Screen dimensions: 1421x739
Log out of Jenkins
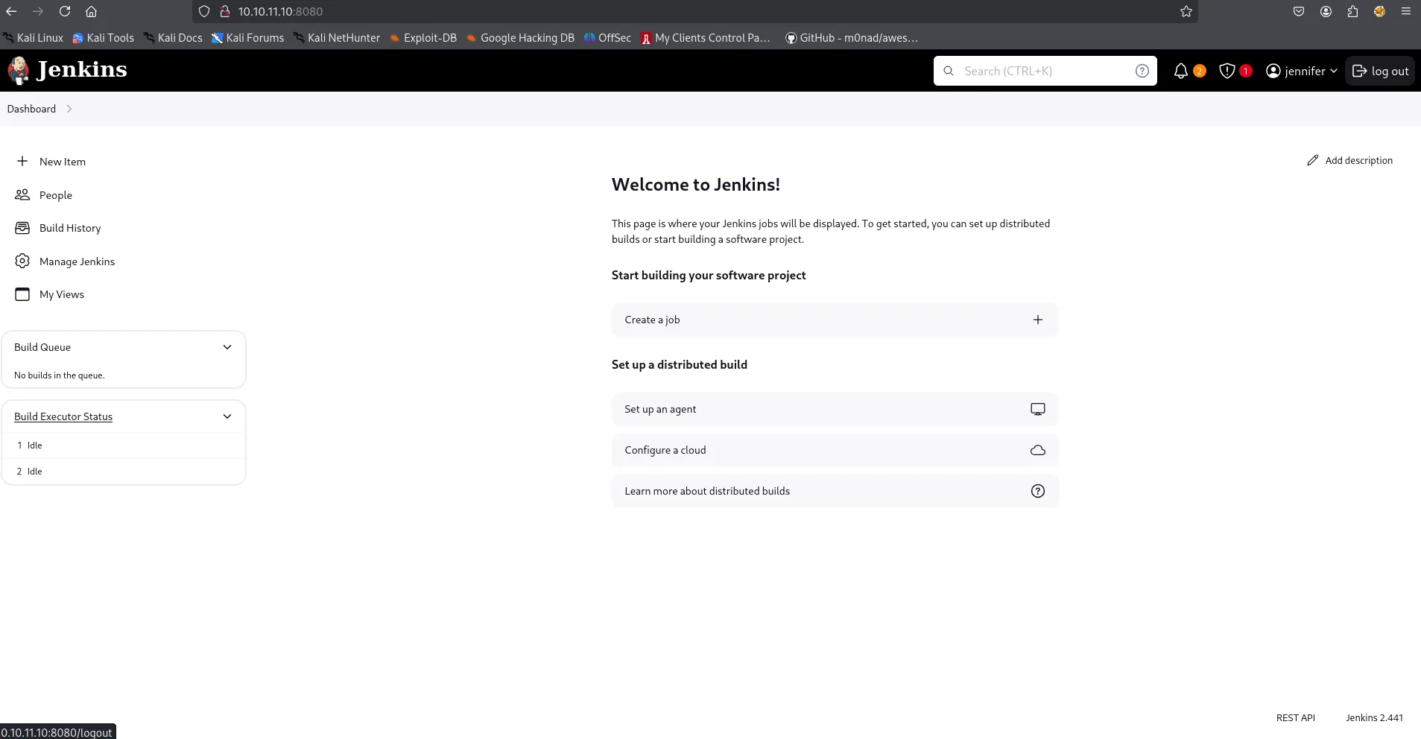pos(1380,71)
